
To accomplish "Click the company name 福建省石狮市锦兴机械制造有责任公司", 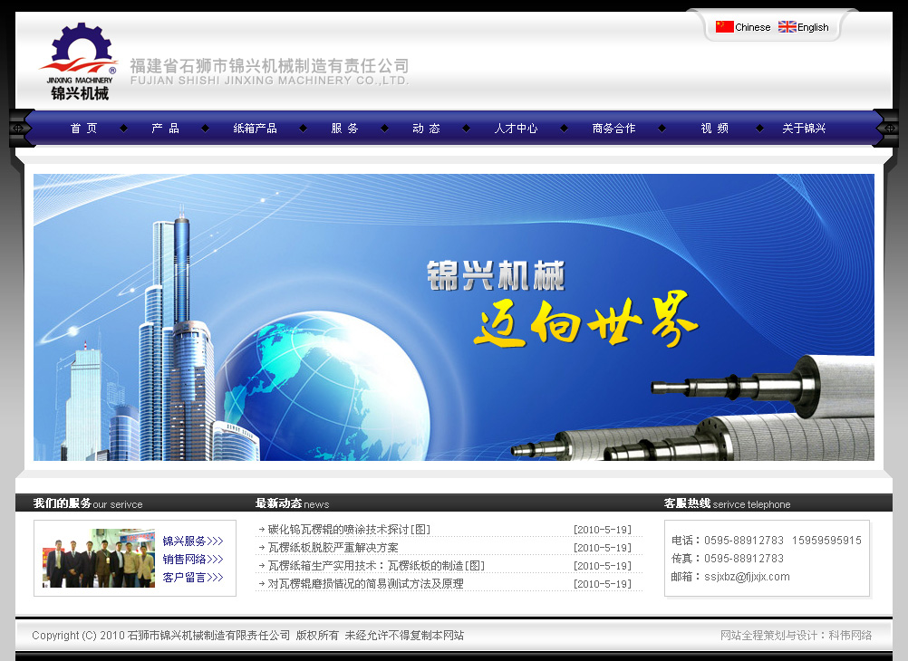I will 269,66.
